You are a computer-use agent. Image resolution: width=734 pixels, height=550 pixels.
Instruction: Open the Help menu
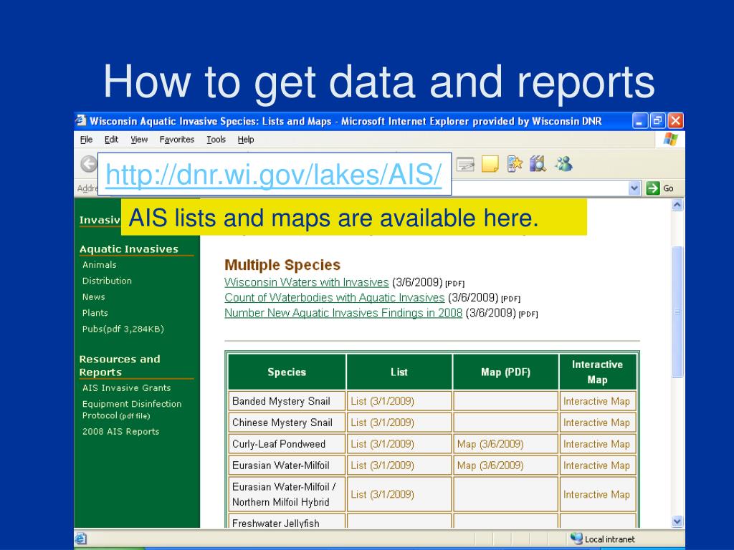pyautogui.click(x=246, y=140)
